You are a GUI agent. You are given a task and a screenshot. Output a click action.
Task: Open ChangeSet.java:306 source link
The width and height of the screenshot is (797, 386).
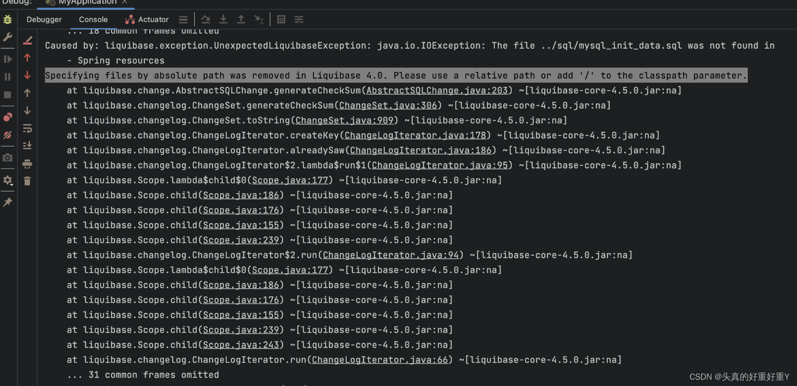387,105
